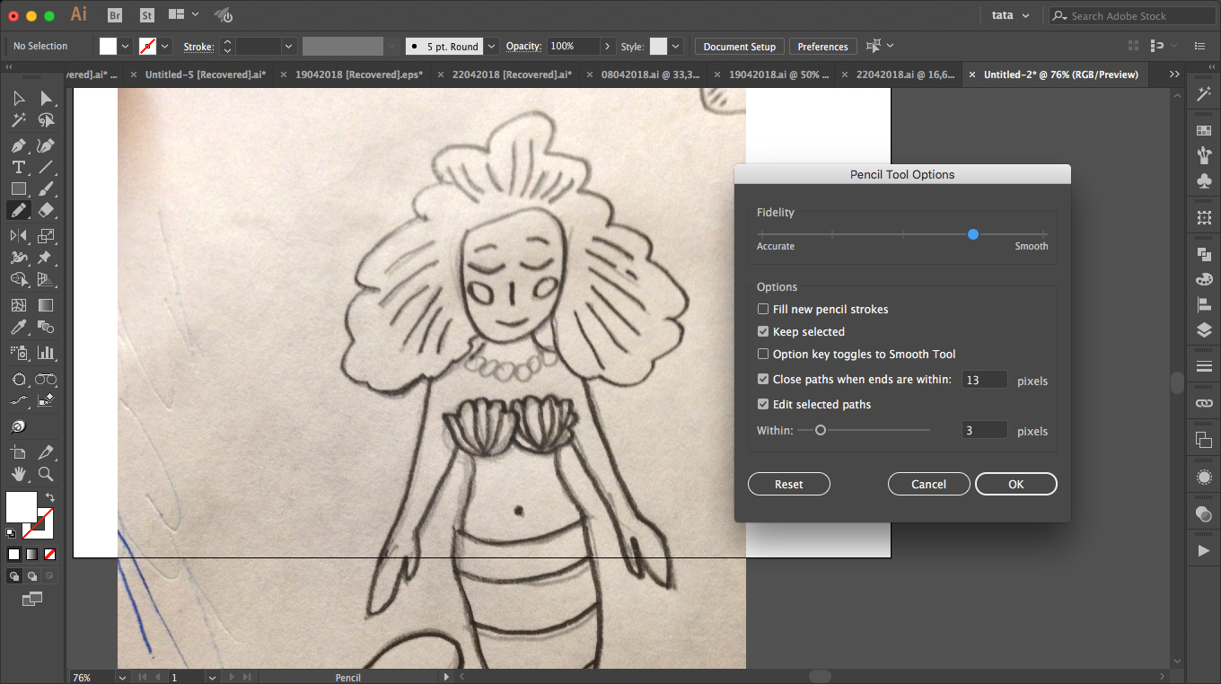
Task: Open the Symbols (club) panel icon
Action: coord(1204,181)
